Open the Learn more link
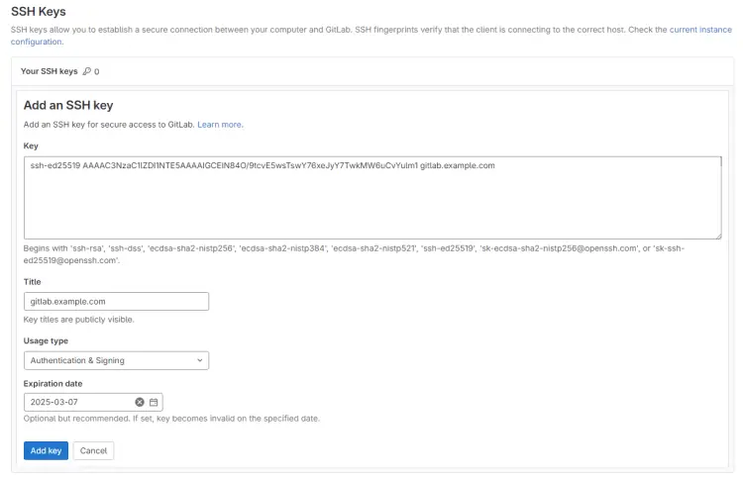 coord(220,125)
